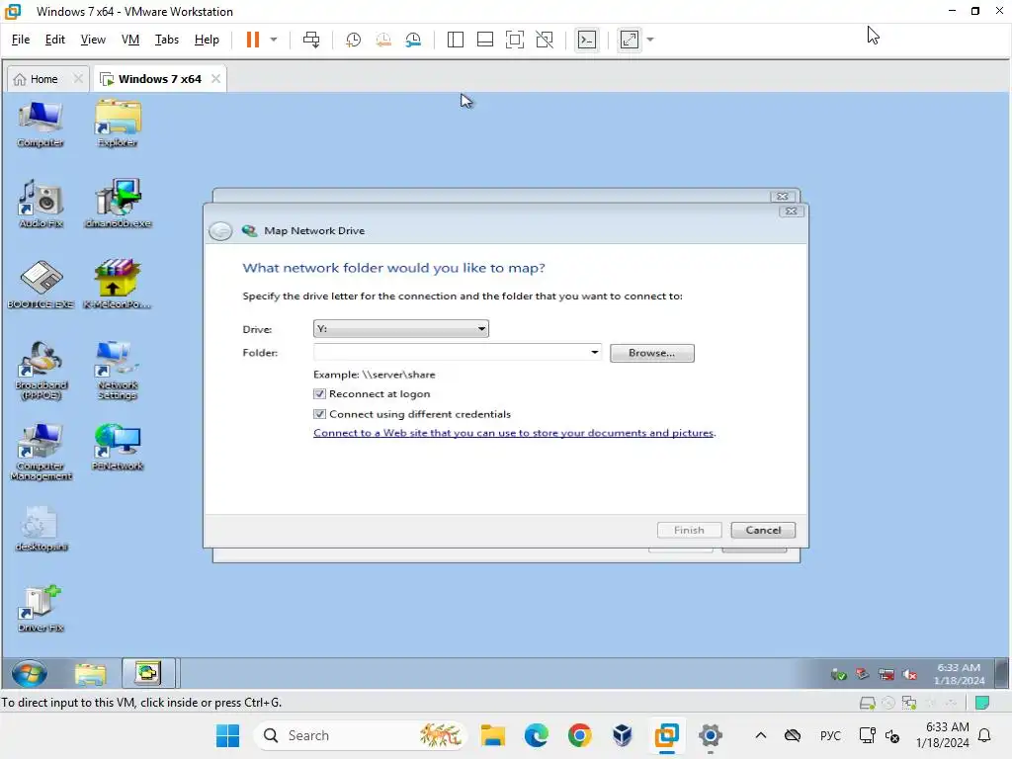Enter full screen mode
Viewport: 1012px width, 759px height.
(514, 40)
